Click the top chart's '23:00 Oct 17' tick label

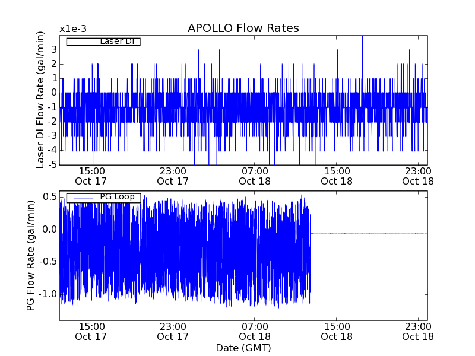coord(173,176)
